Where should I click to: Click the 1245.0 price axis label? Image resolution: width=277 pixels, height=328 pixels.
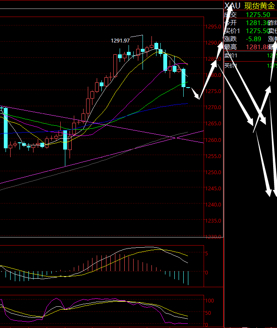coord(213,188)
